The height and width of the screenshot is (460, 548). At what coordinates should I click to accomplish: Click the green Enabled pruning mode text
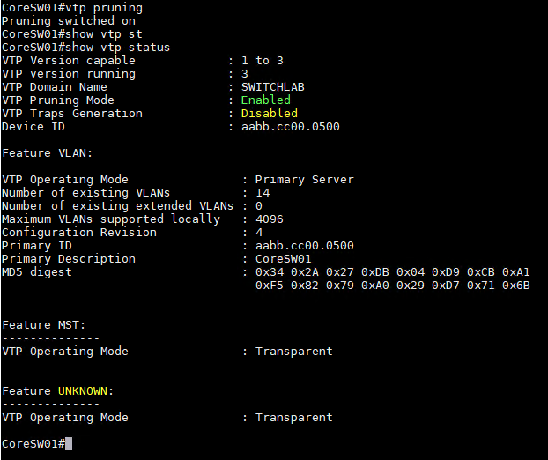coord(265,100)
